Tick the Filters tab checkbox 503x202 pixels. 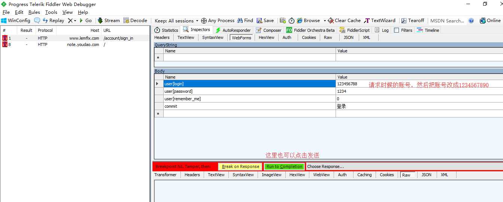point(396,30)
